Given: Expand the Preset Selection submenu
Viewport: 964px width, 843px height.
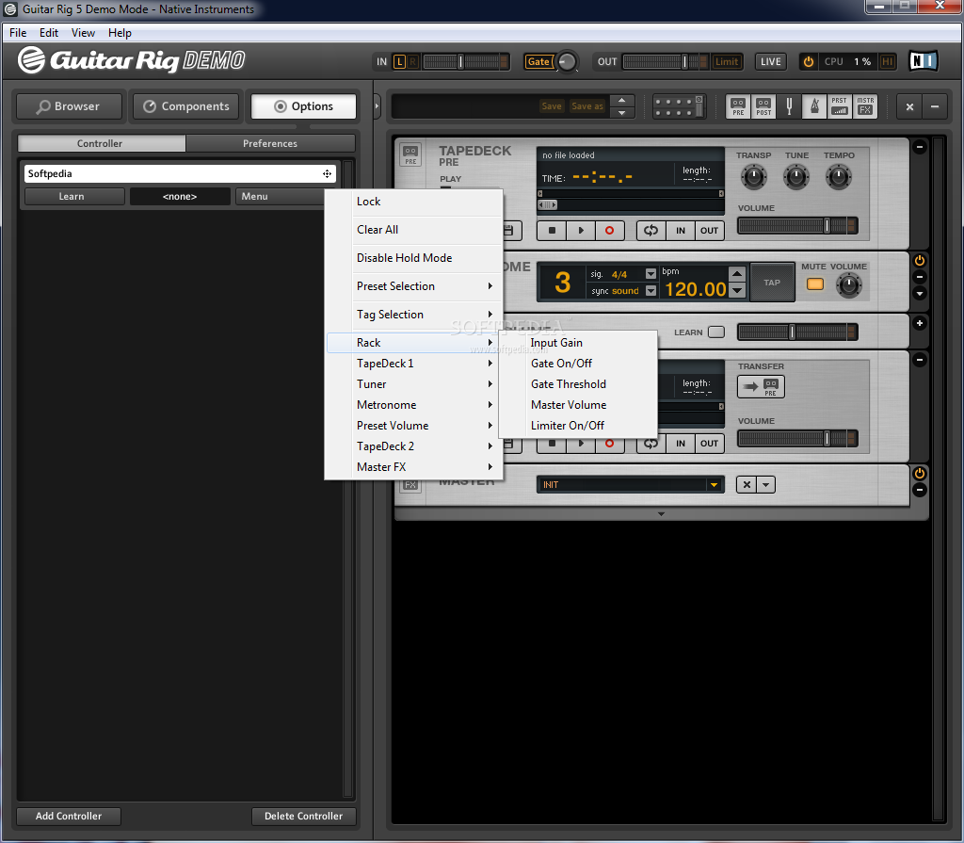Looking at the screenshot, I should click(415, 286).
